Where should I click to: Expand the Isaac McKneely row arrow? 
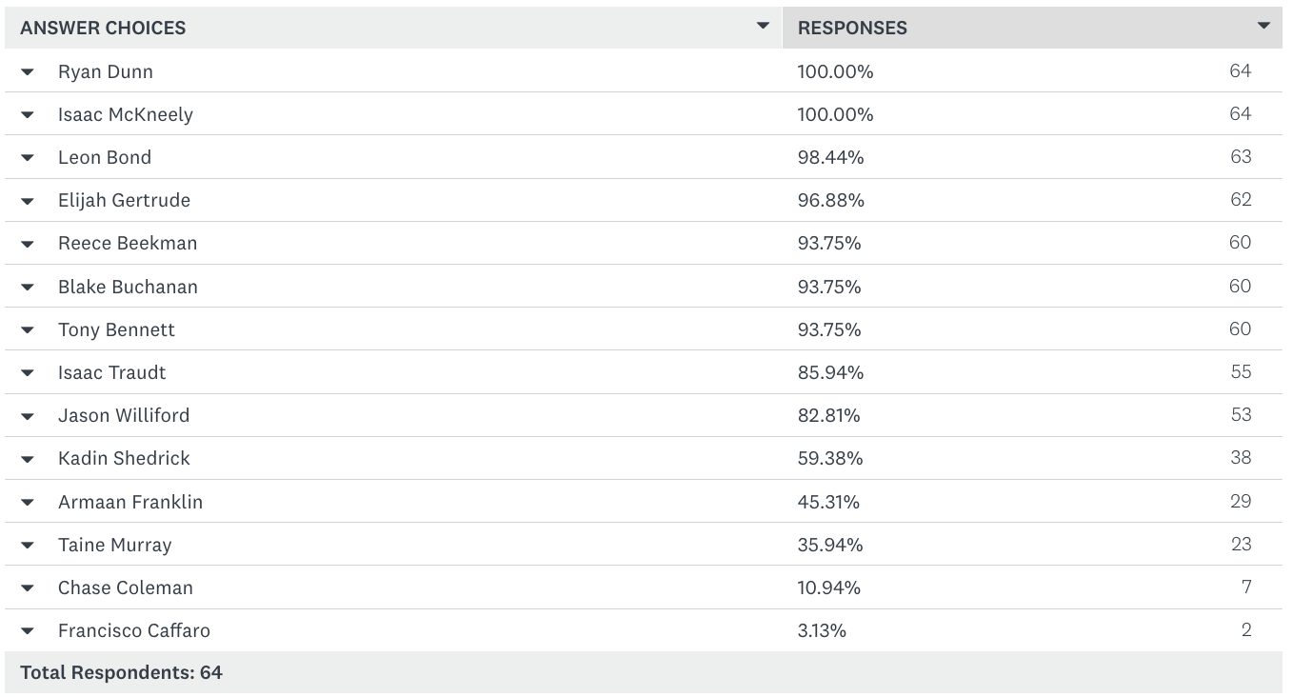[x=28, y=115]
